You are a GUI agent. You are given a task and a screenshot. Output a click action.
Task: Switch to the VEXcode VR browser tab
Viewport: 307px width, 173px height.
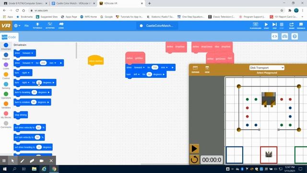(121, 3)
